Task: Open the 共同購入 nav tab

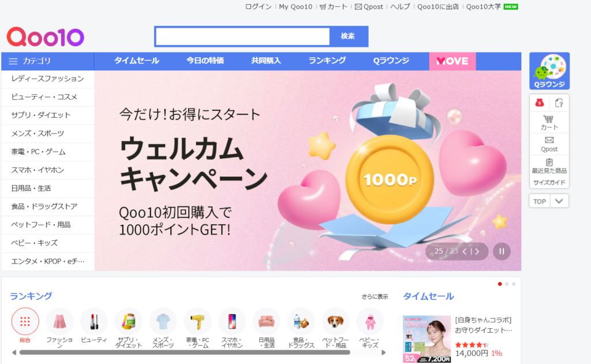Action: [x=266, y=61]
